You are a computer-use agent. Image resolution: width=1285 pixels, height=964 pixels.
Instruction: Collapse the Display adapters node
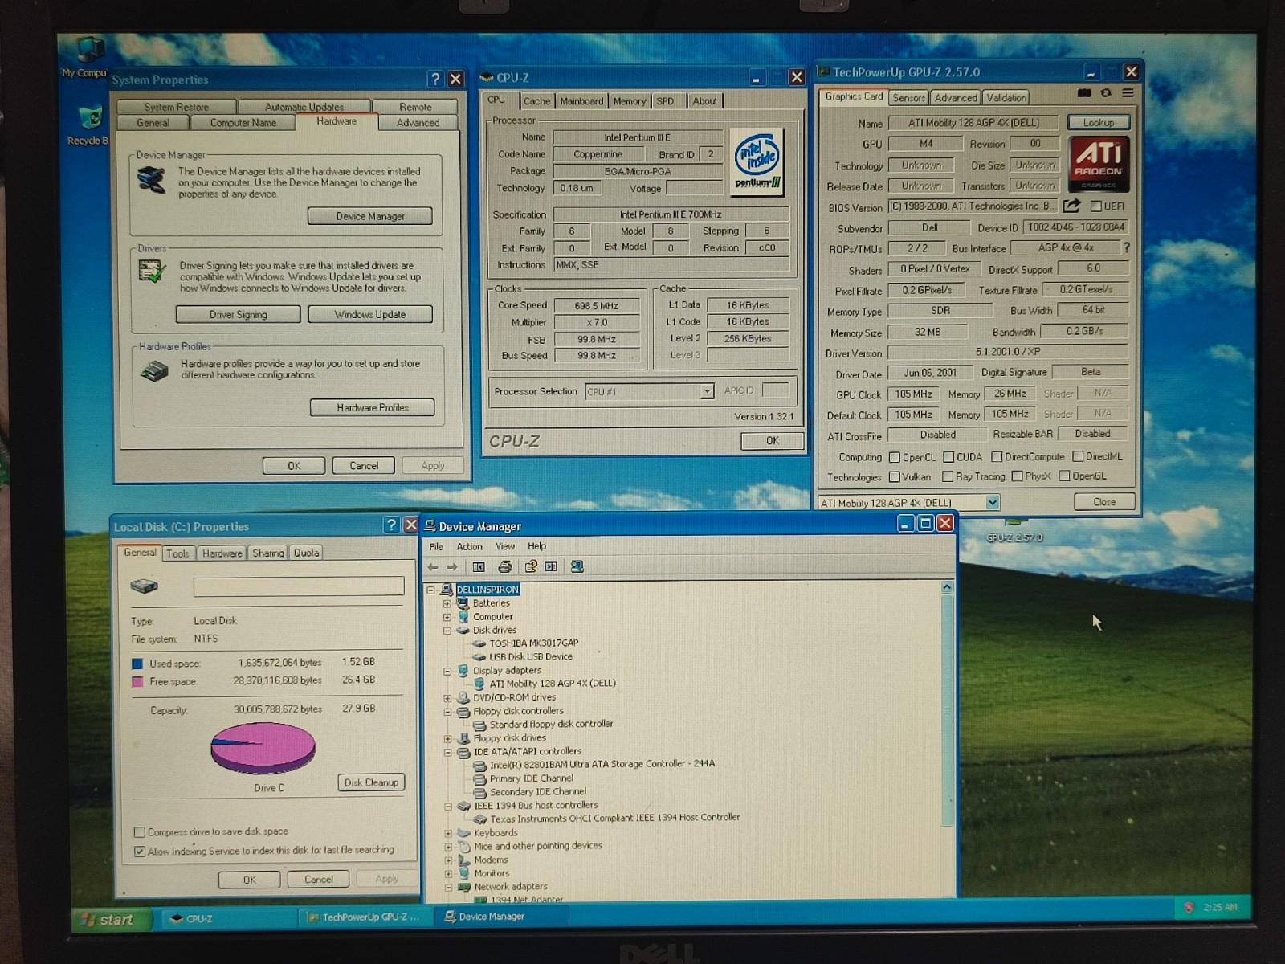(447, 671)
